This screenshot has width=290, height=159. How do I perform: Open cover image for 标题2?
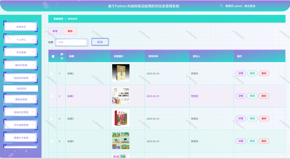pos(121,95)
